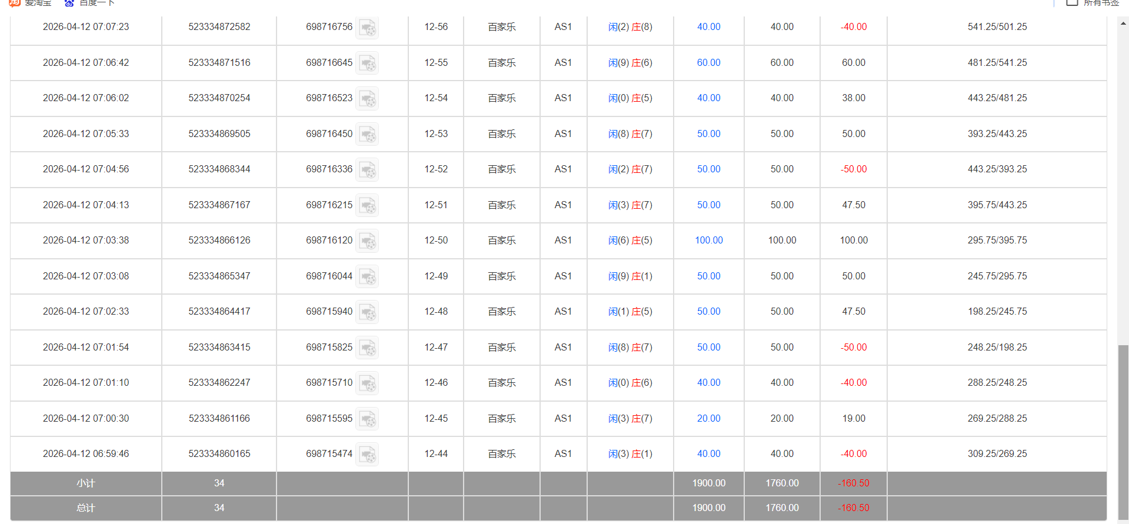Image resolution: width=1129 pixels, height=524 pixels.
Task: Play replay for round 698715595
Action: (x=368, y=419)
